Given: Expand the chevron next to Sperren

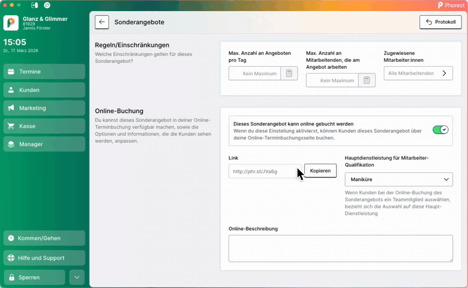Looking at the screenshot, I should pos(77,277).
